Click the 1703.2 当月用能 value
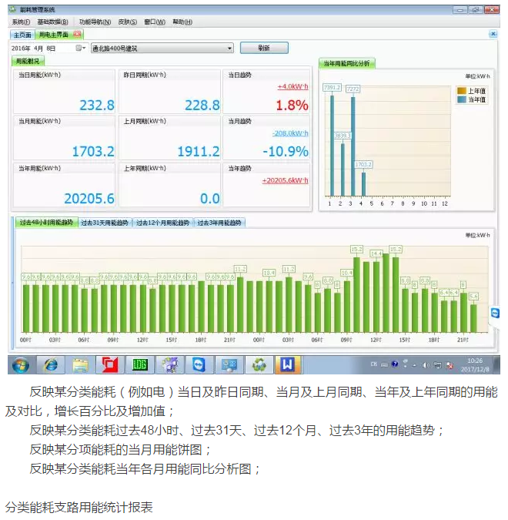 [x=93, y=152]
